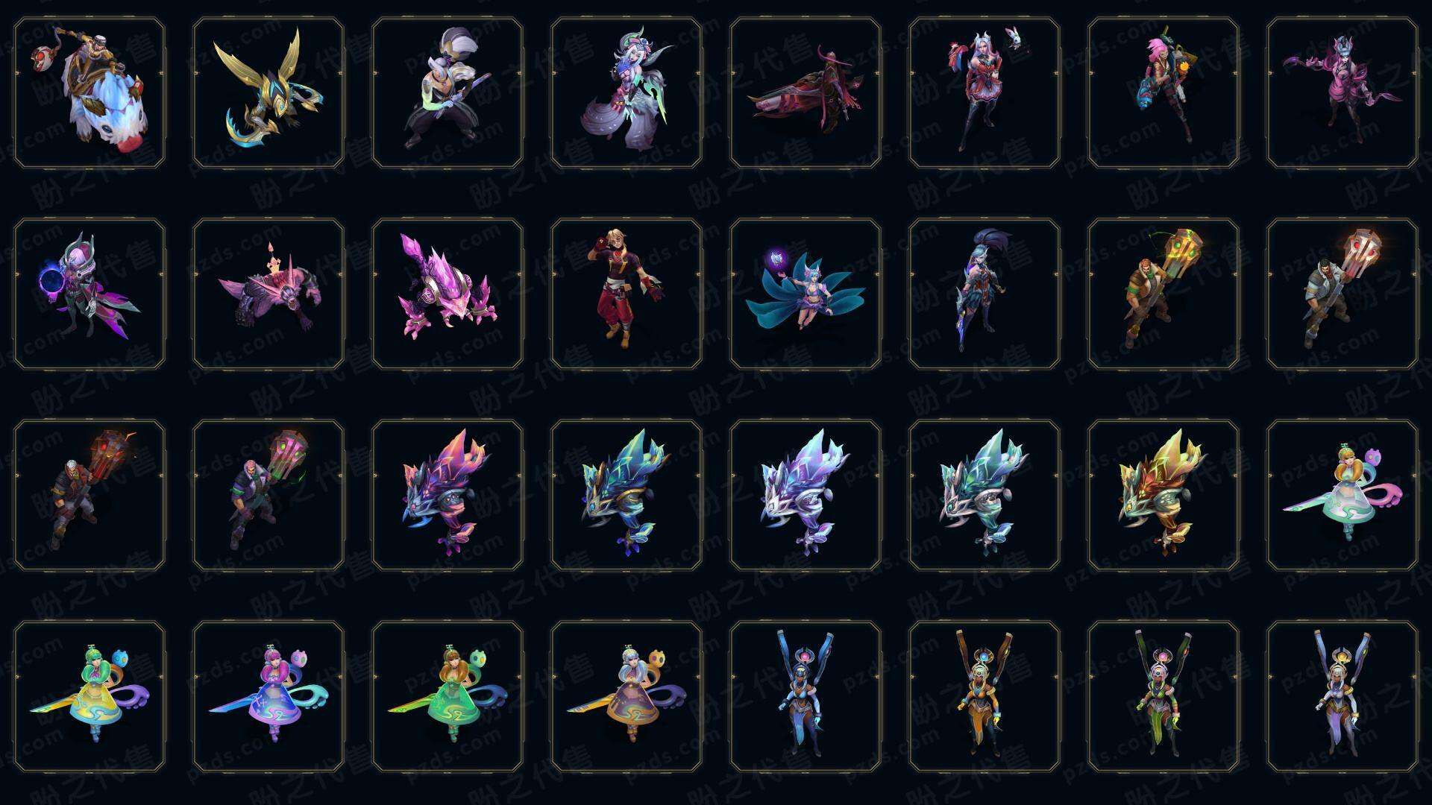Open the pink-haired doll in purple dress
1432x805 pixels.
point(268,696)
